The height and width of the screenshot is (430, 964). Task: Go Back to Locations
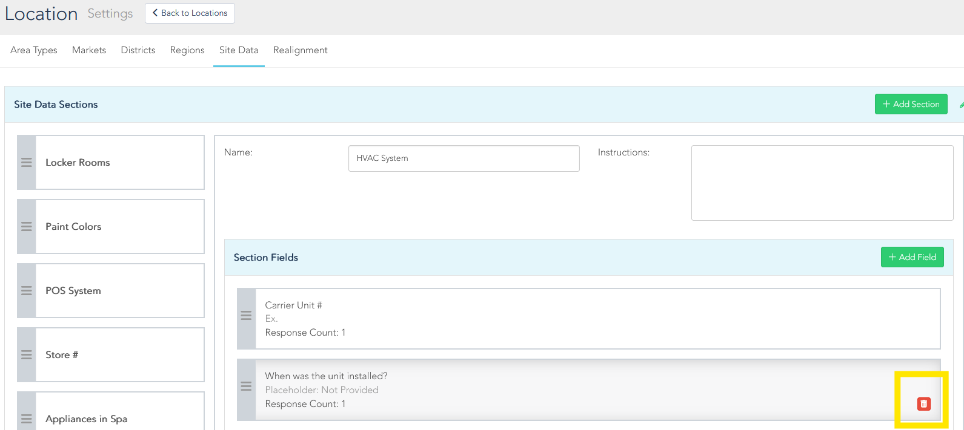(x=190, y=13)
